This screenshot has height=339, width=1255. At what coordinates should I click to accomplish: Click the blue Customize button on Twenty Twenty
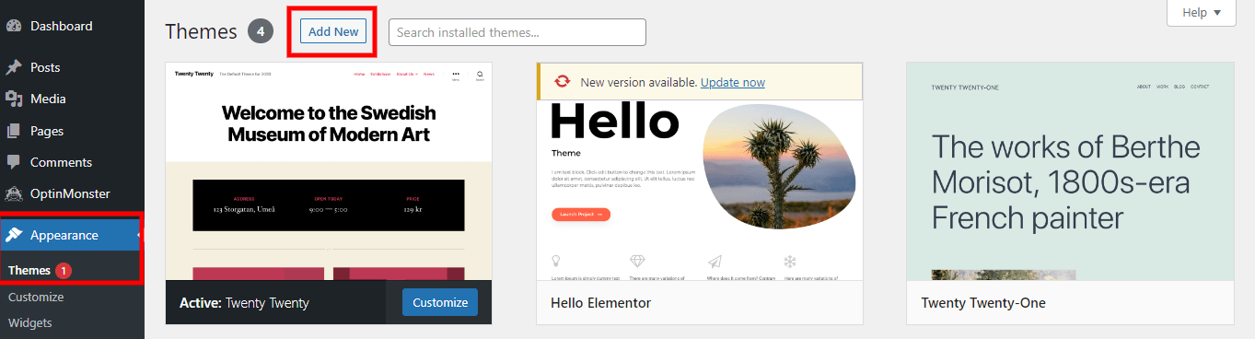(x=440, y=302)
